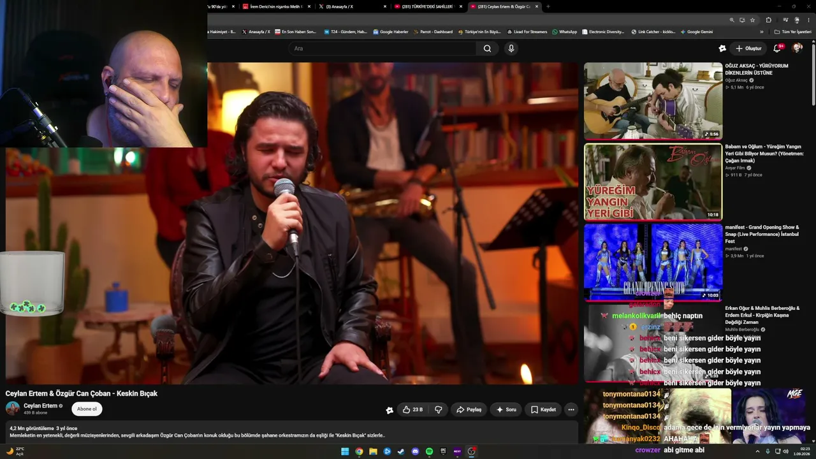Dislike the video with thumbs-down icon

[x=438, y=409]
